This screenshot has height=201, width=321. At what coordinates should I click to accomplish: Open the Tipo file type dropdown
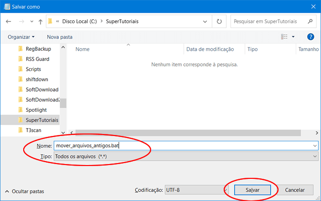315,156
